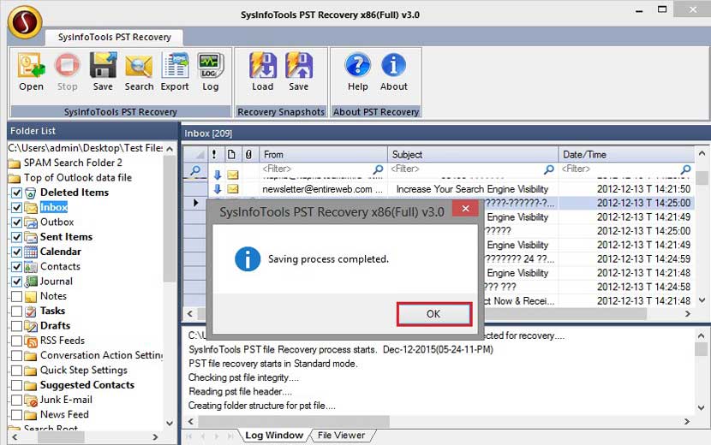Toggle the Sent Items checkbox

[x=17, y=237]
